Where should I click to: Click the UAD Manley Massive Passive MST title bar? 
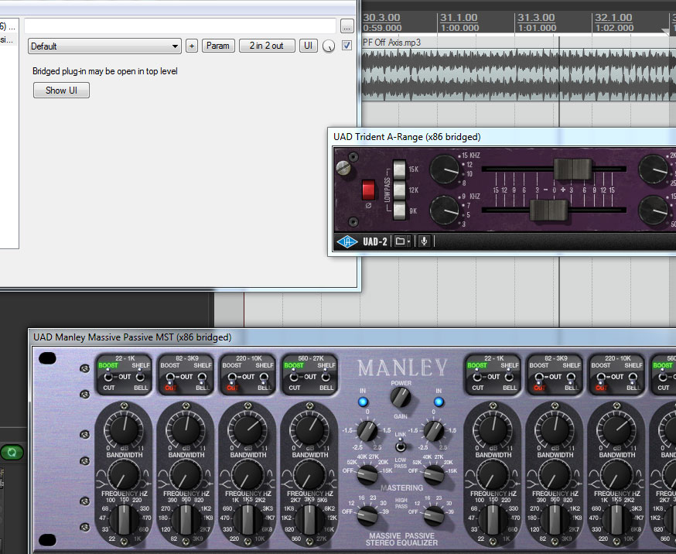[352, 337]
